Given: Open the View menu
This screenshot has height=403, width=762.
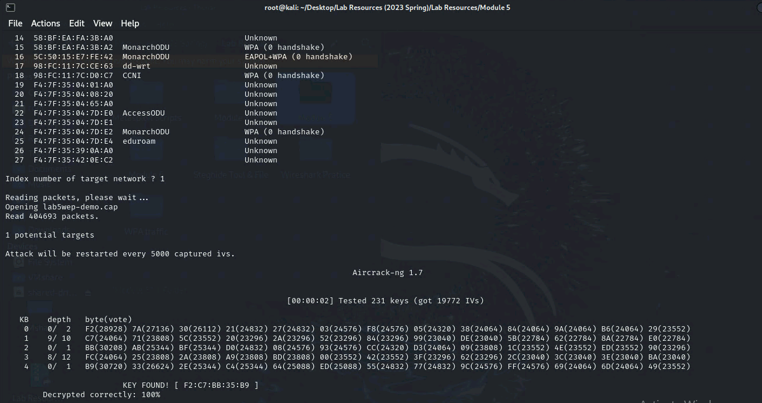Looking at the screenshot, I should 103,23.
